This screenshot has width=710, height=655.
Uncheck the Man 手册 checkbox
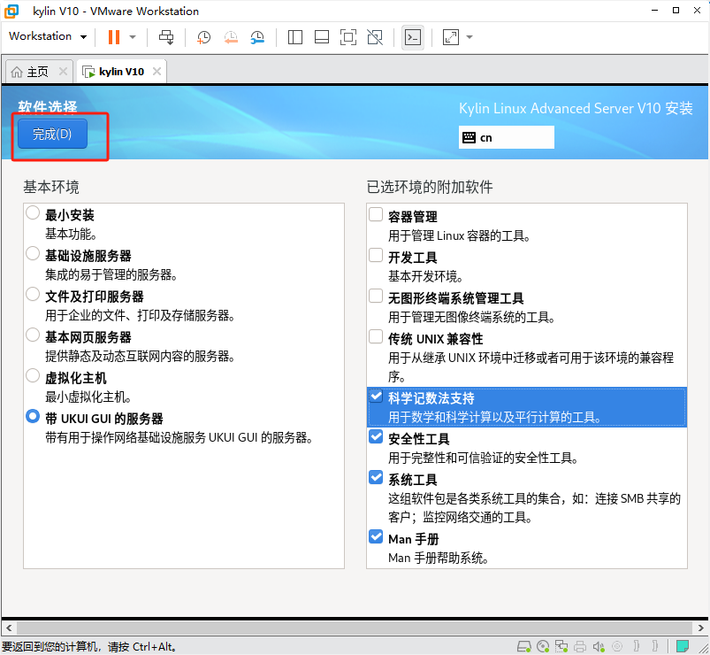click(x=376, y=536)
